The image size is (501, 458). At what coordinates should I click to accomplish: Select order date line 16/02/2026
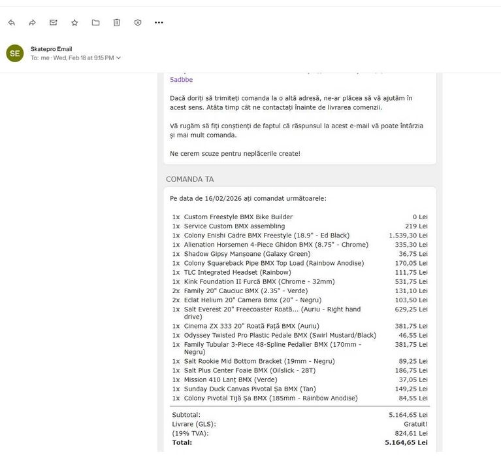tap(248, 198)
